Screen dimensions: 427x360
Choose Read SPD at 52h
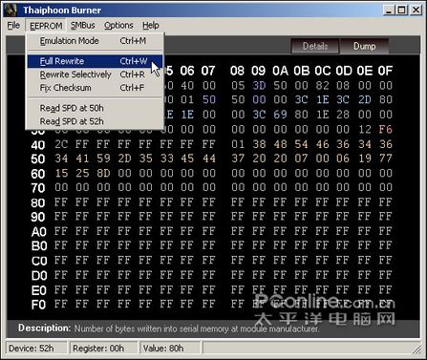pyautogui.click(x=95, y=121)
